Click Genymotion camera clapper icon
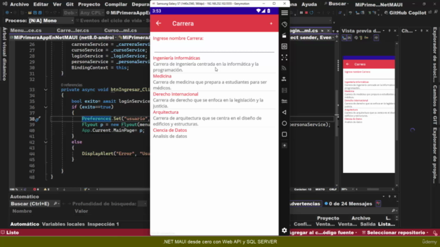Image resolution: width=440 pixels, height=247 pixels. point(284,35)
